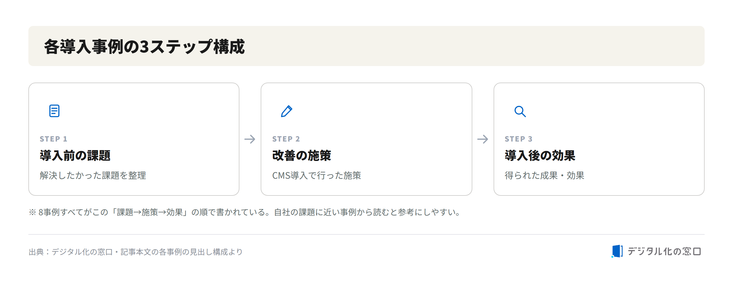The height and width of the screenshot is (286, 733).
Task: Select the STEP 2 label
Action: 286,139
